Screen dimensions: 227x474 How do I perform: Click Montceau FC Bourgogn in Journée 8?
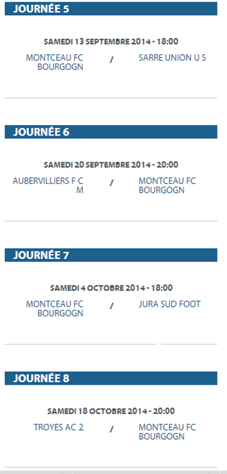(167, 432)
